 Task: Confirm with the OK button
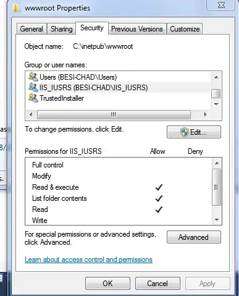click(x=107, y=284)
